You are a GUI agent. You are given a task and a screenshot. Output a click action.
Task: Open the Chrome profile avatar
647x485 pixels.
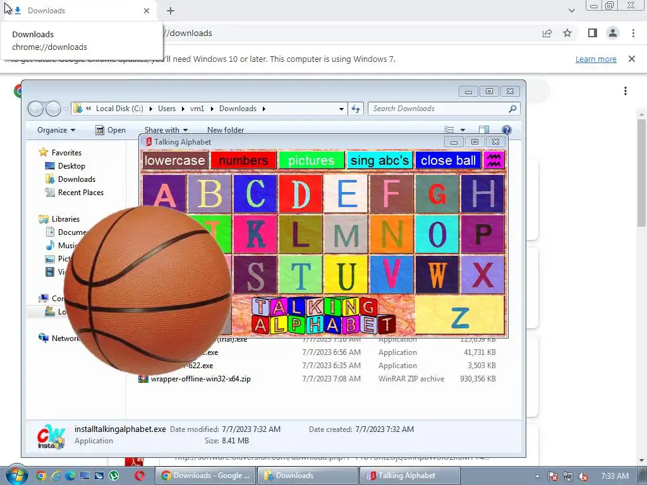(x=613, y=33)
